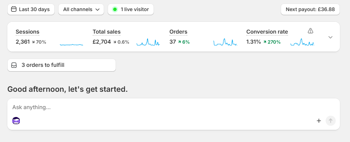Click the plus icon in the ask box
Image resolution: width=350 pixels, height=142 pixels.
pos(319,121)
